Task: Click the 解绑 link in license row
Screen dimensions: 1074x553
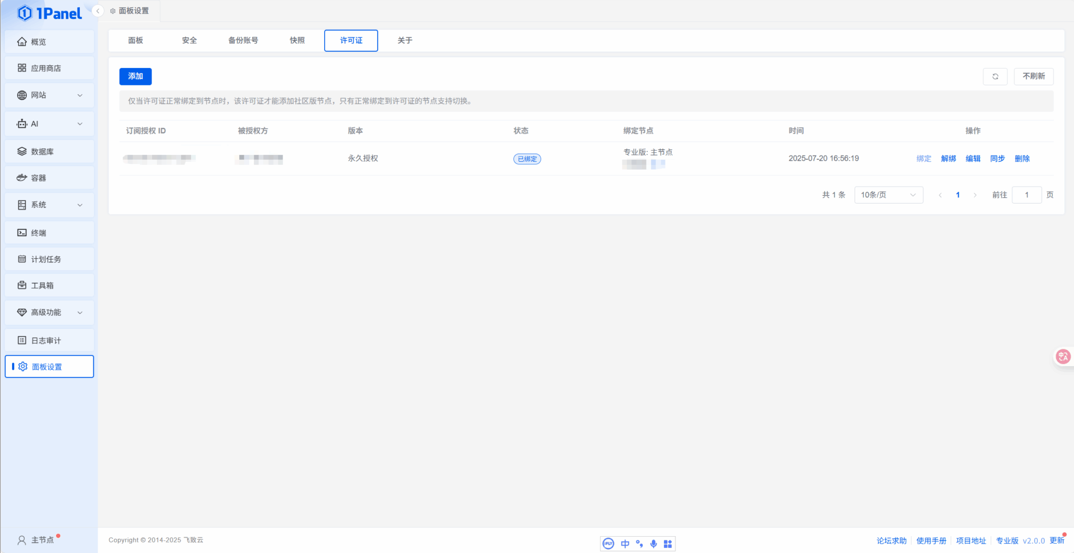Action: coord(948,159)
